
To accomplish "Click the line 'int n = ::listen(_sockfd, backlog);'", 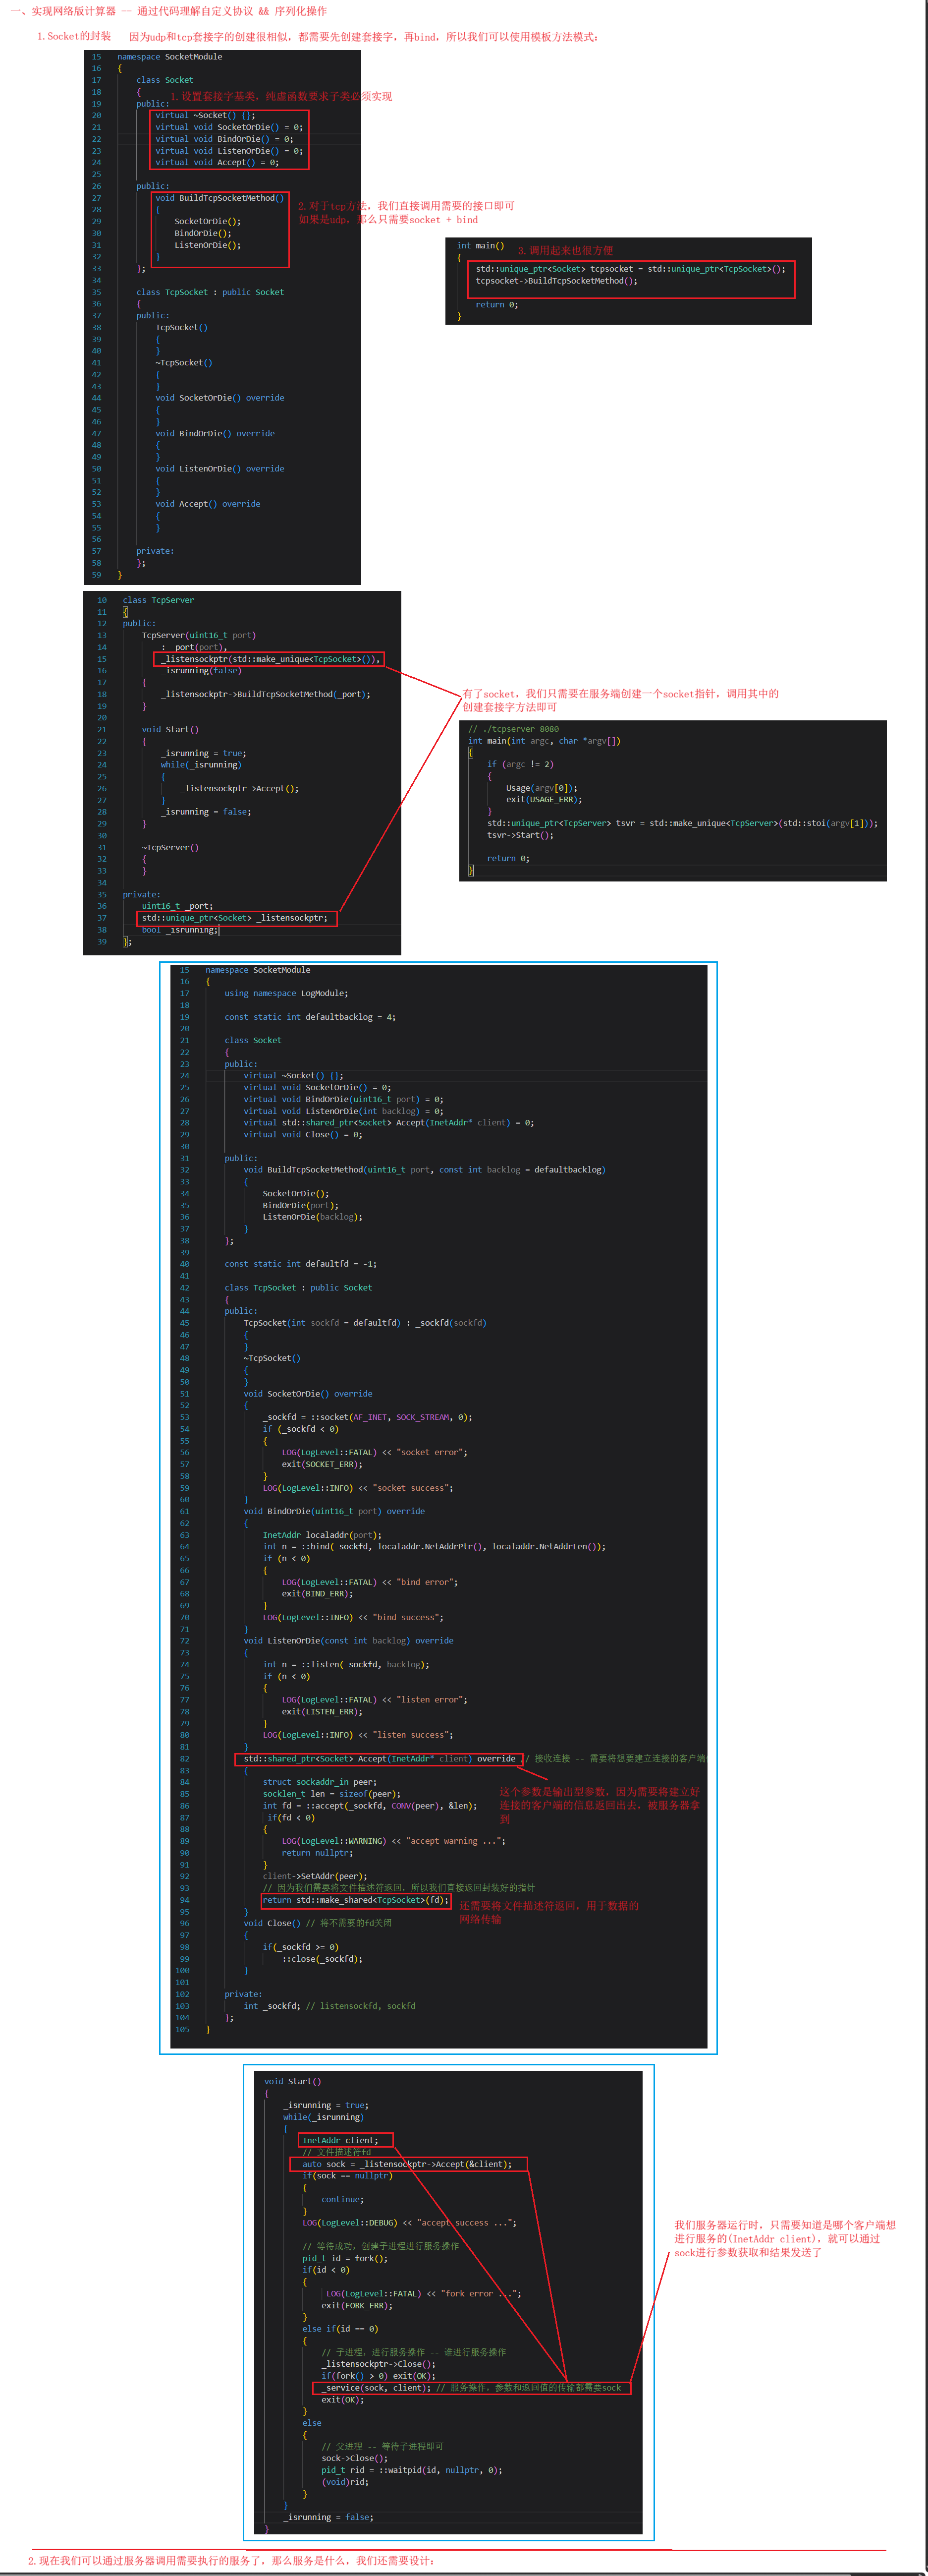I will coord(346,1664).
